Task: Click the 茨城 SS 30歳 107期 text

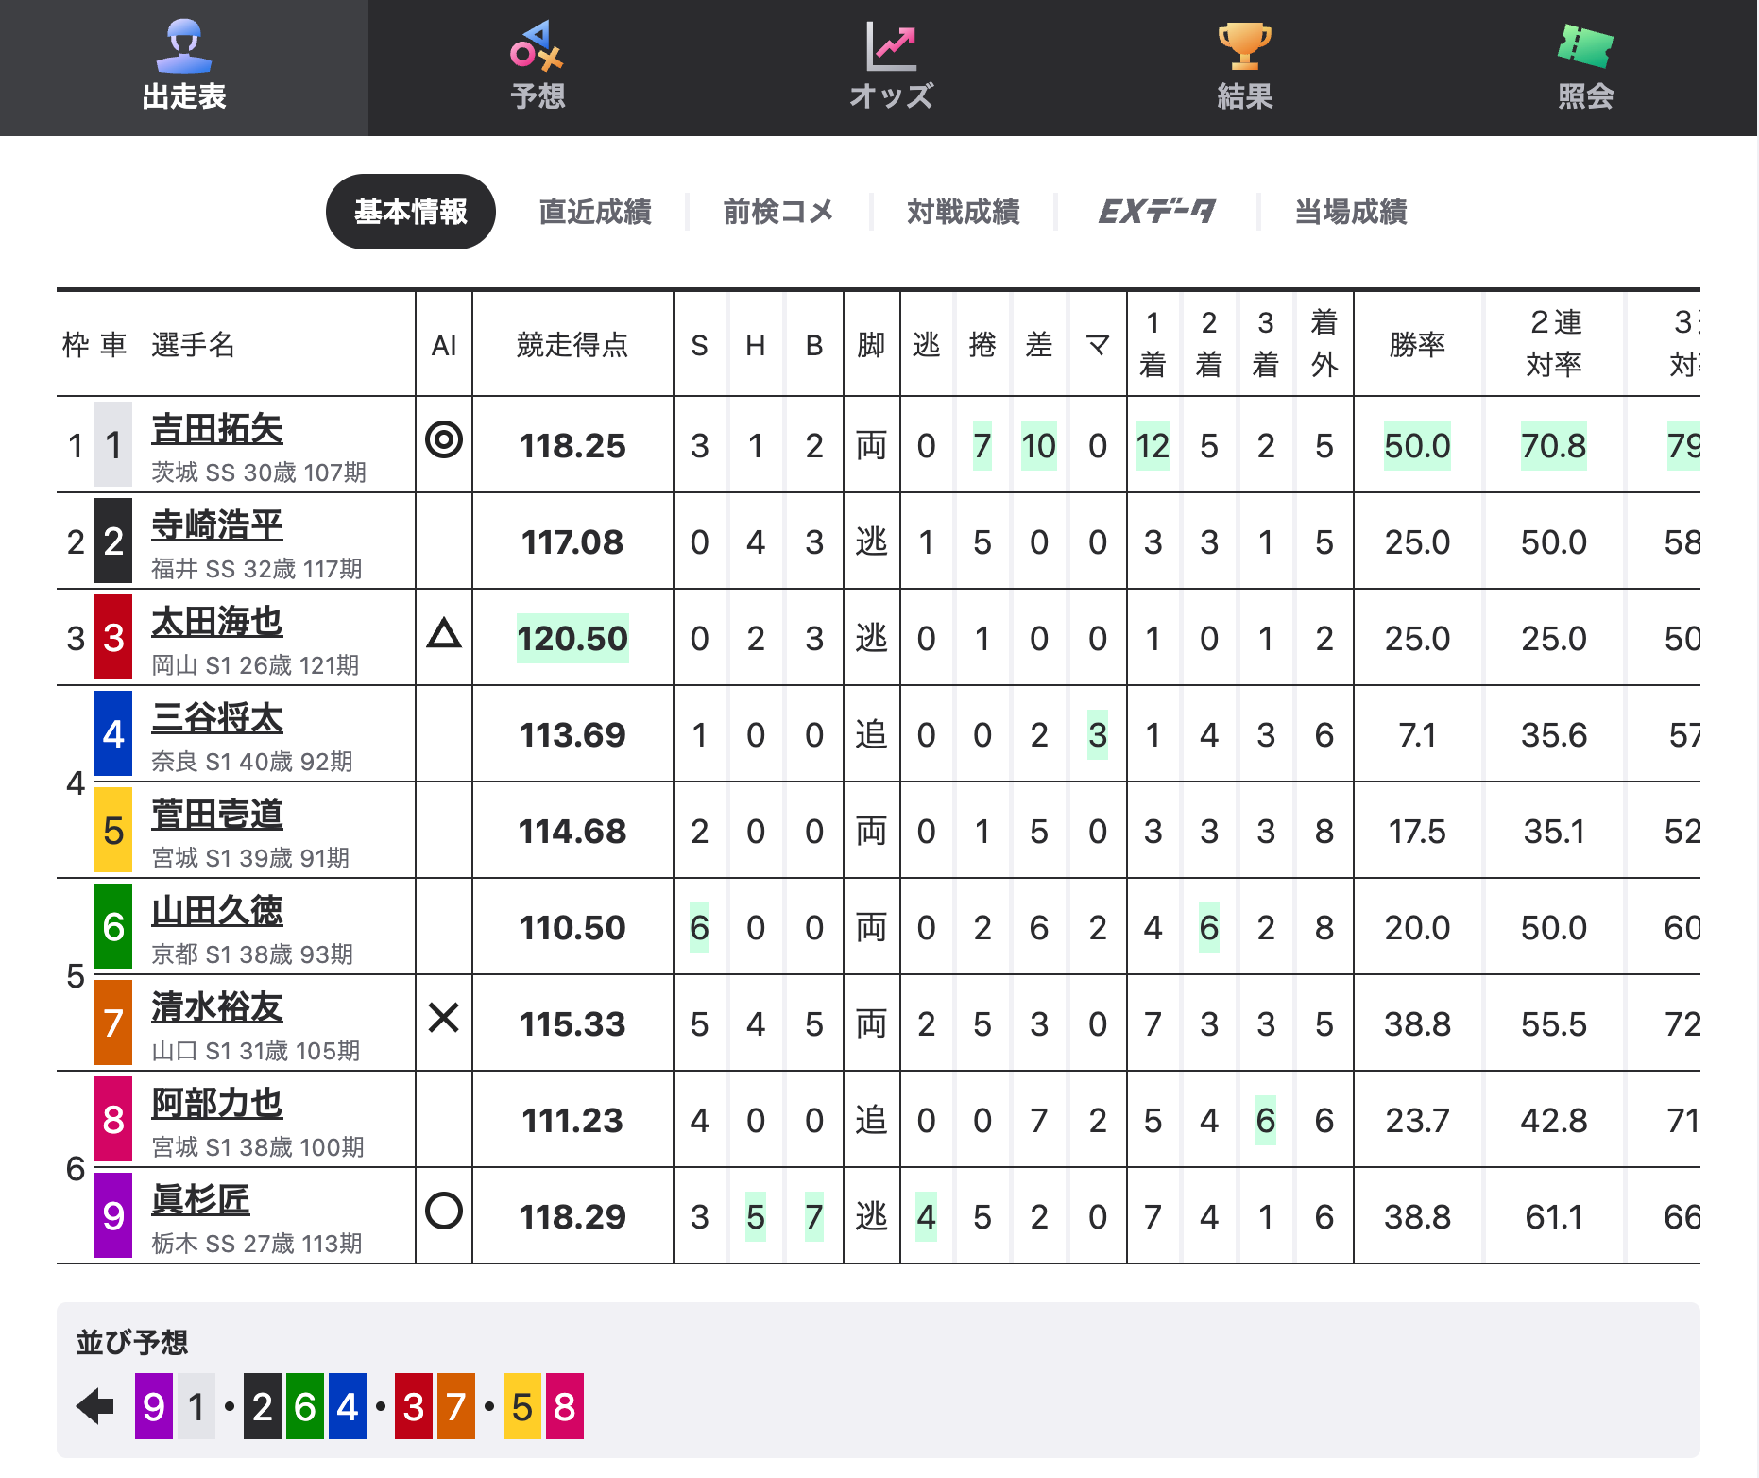Action: pyautogui.click(x=259, y=472)
